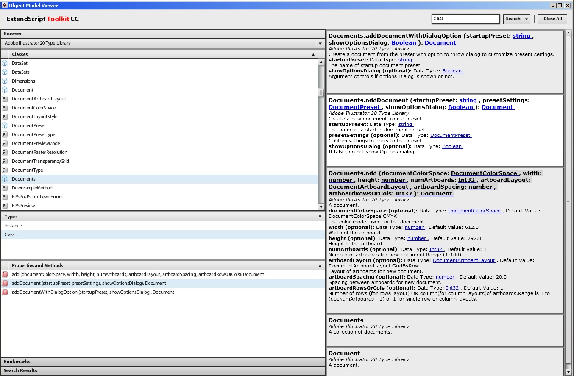Open the DocumentArtboardLayout link after artboardLayout (optional)
Screen dimensions: 574x376
(465, 260)
